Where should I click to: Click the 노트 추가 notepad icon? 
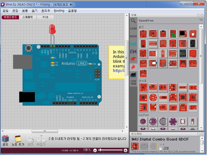point(18,139)
